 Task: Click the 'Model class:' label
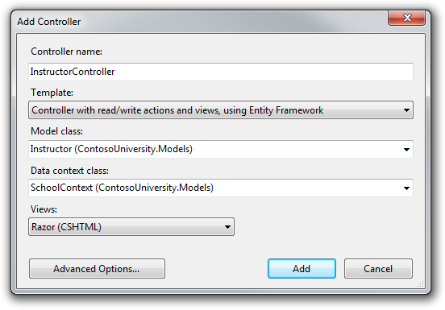click(x=56, y=131)
